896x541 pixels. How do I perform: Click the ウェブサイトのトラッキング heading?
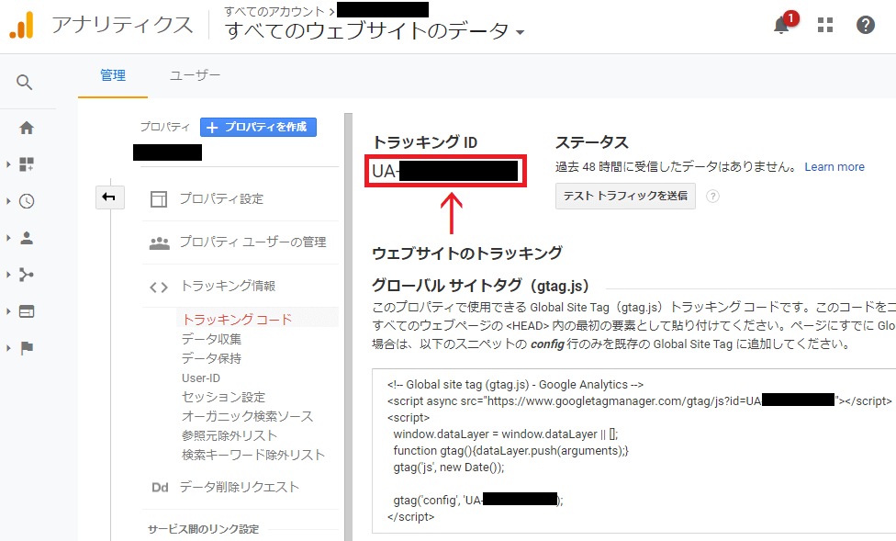click(x=467, y=253)
